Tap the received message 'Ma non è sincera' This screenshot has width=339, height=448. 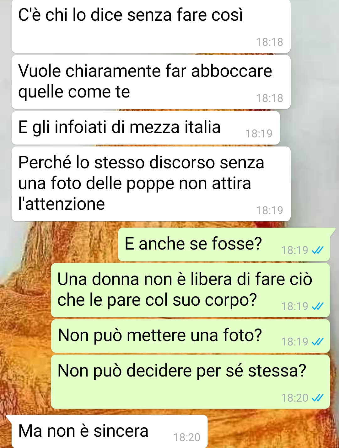(110, 432)
